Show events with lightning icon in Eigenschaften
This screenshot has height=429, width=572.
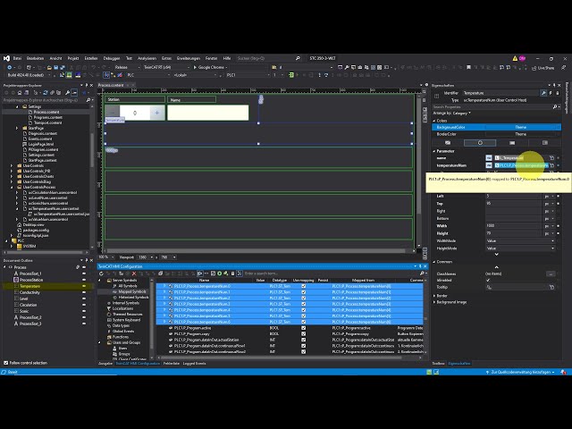pos(551,93)
